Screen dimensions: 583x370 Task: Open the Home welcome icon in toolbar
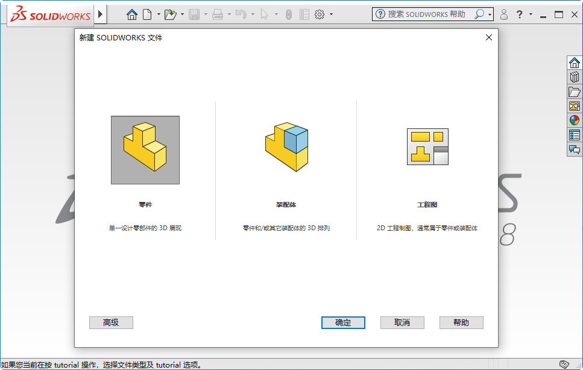pyautogui.click(x=131, y=14)
